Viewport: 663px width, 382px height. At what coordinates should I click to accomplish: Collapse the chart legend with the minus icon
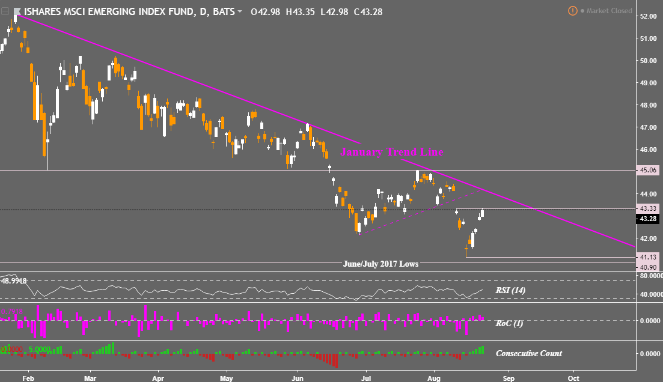tap(5, 11)
